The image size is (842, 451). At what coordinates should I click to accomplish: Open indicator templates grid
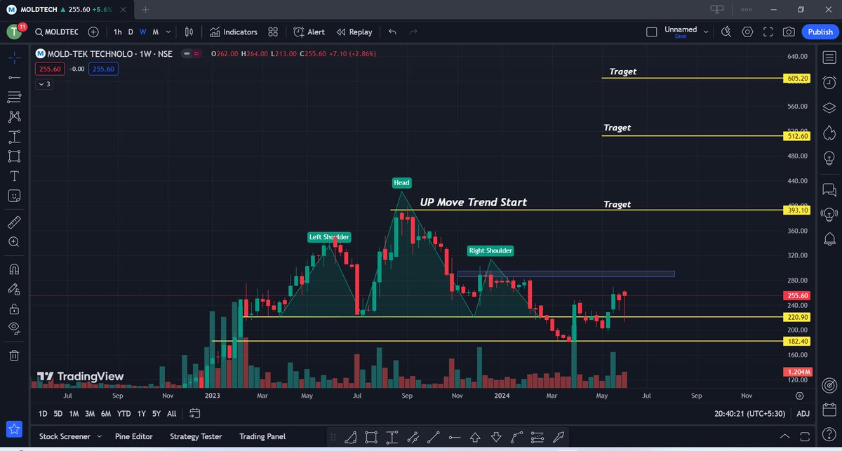273,32
